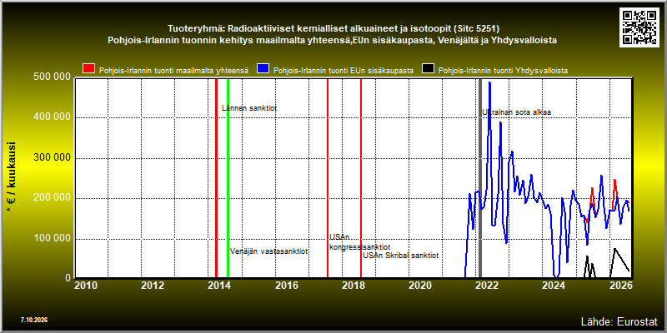Click the QR code in the corner
The image size is (667, 333).
(639, 27)
